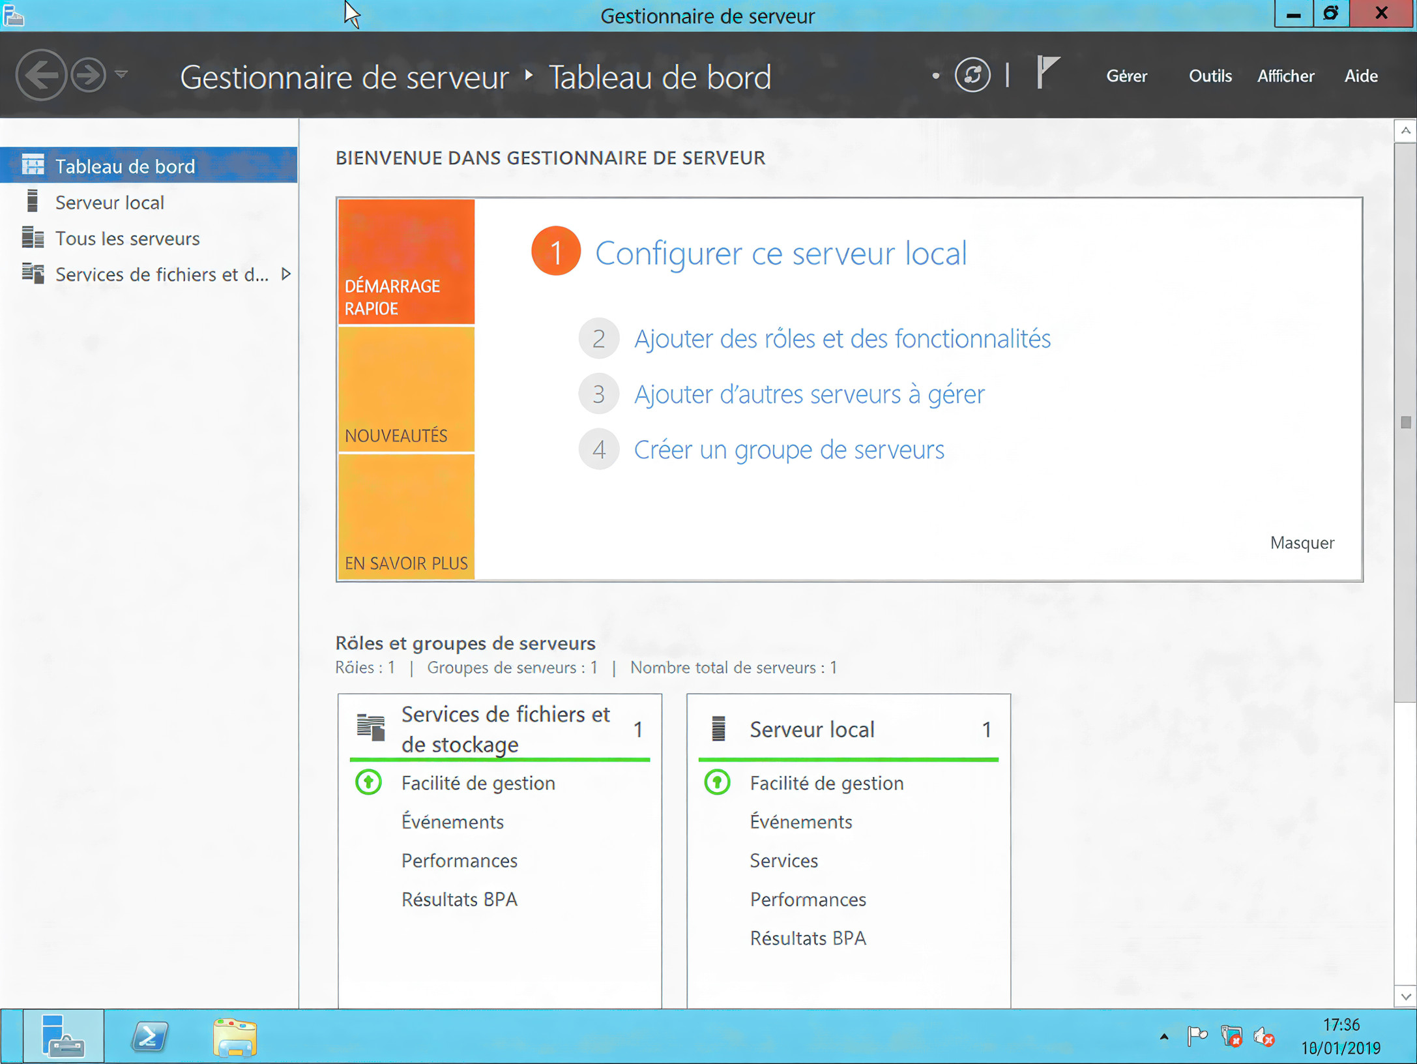This screenshot has height=1064, width=1417.
Task: Open the Notifications flag icon
Action: (x=1046, y=73)
